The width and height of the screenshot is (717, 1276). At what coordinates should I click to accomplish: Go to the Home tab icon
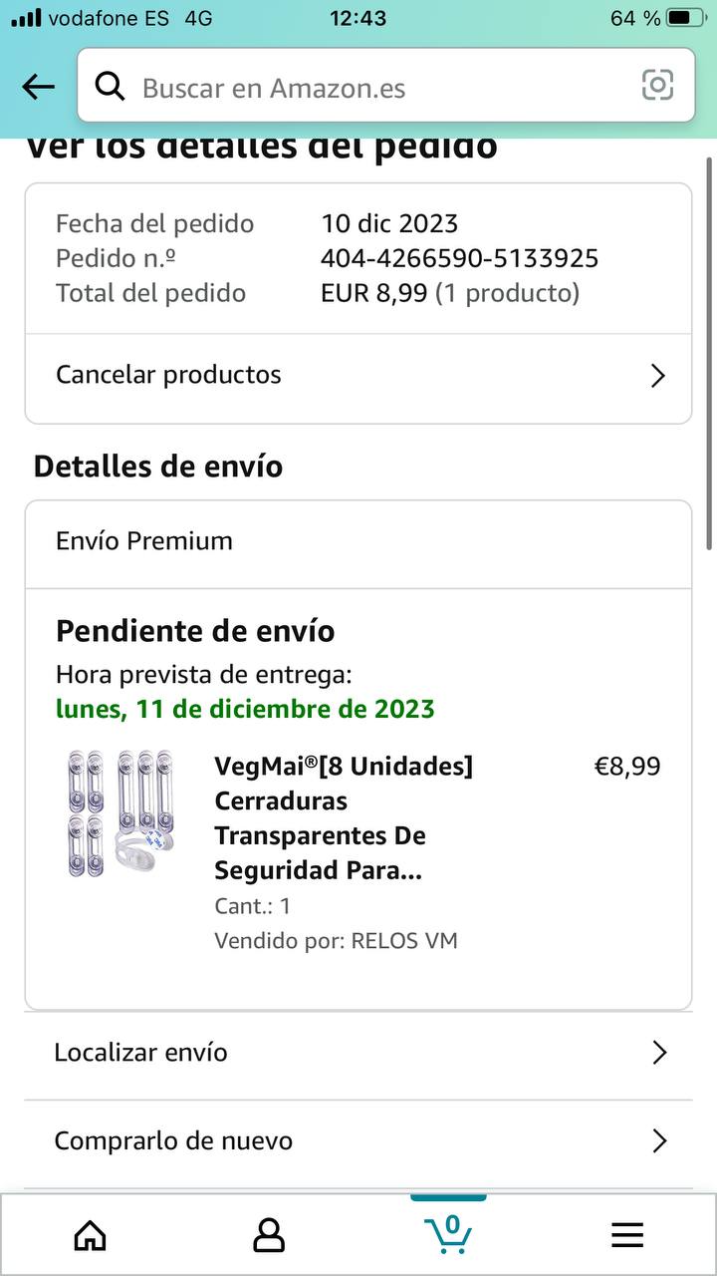(x=91, y=1235)
